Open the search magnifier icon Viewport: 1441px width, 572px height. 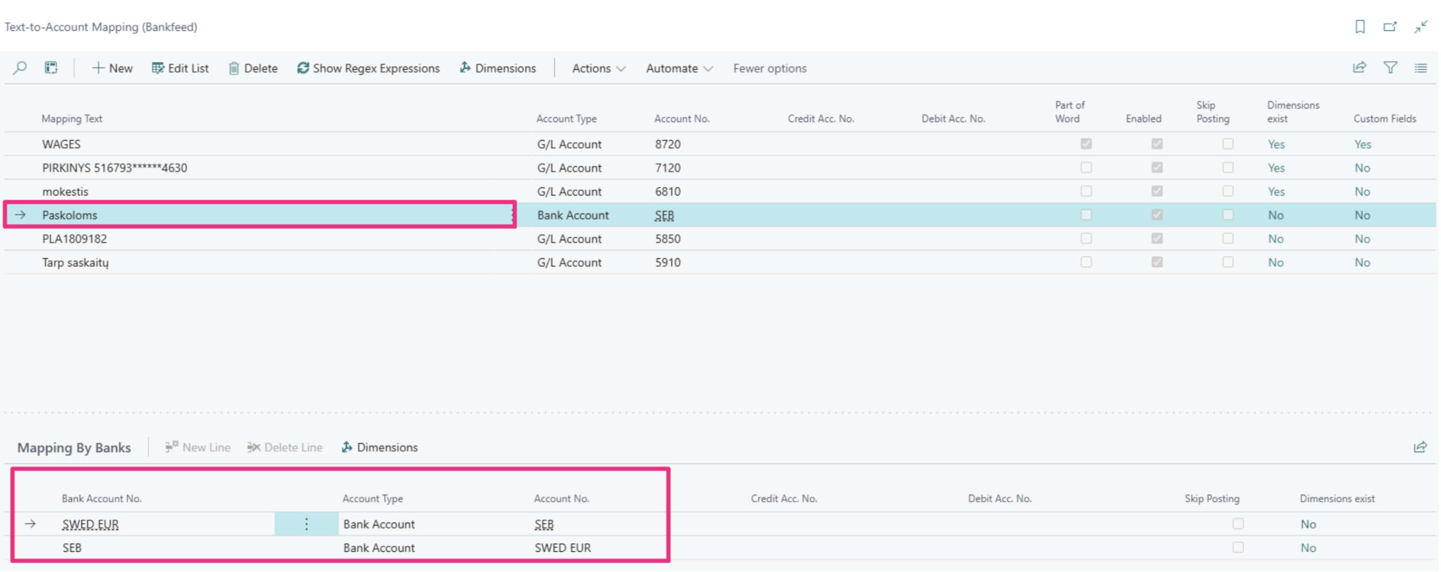[20, 68]
